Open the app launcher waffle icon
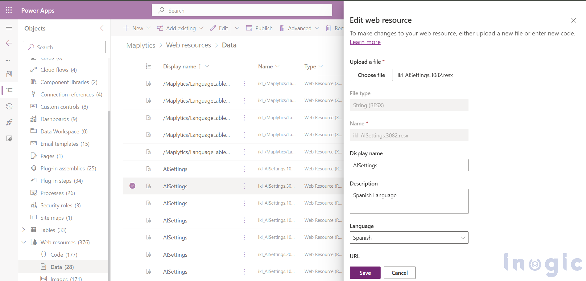This screenshot has height=281, width=586. coord(9,10)
